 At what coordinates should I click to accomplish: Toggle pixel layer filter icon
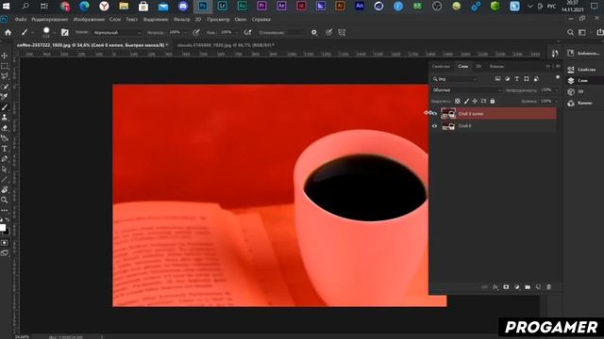click(497, 79)
